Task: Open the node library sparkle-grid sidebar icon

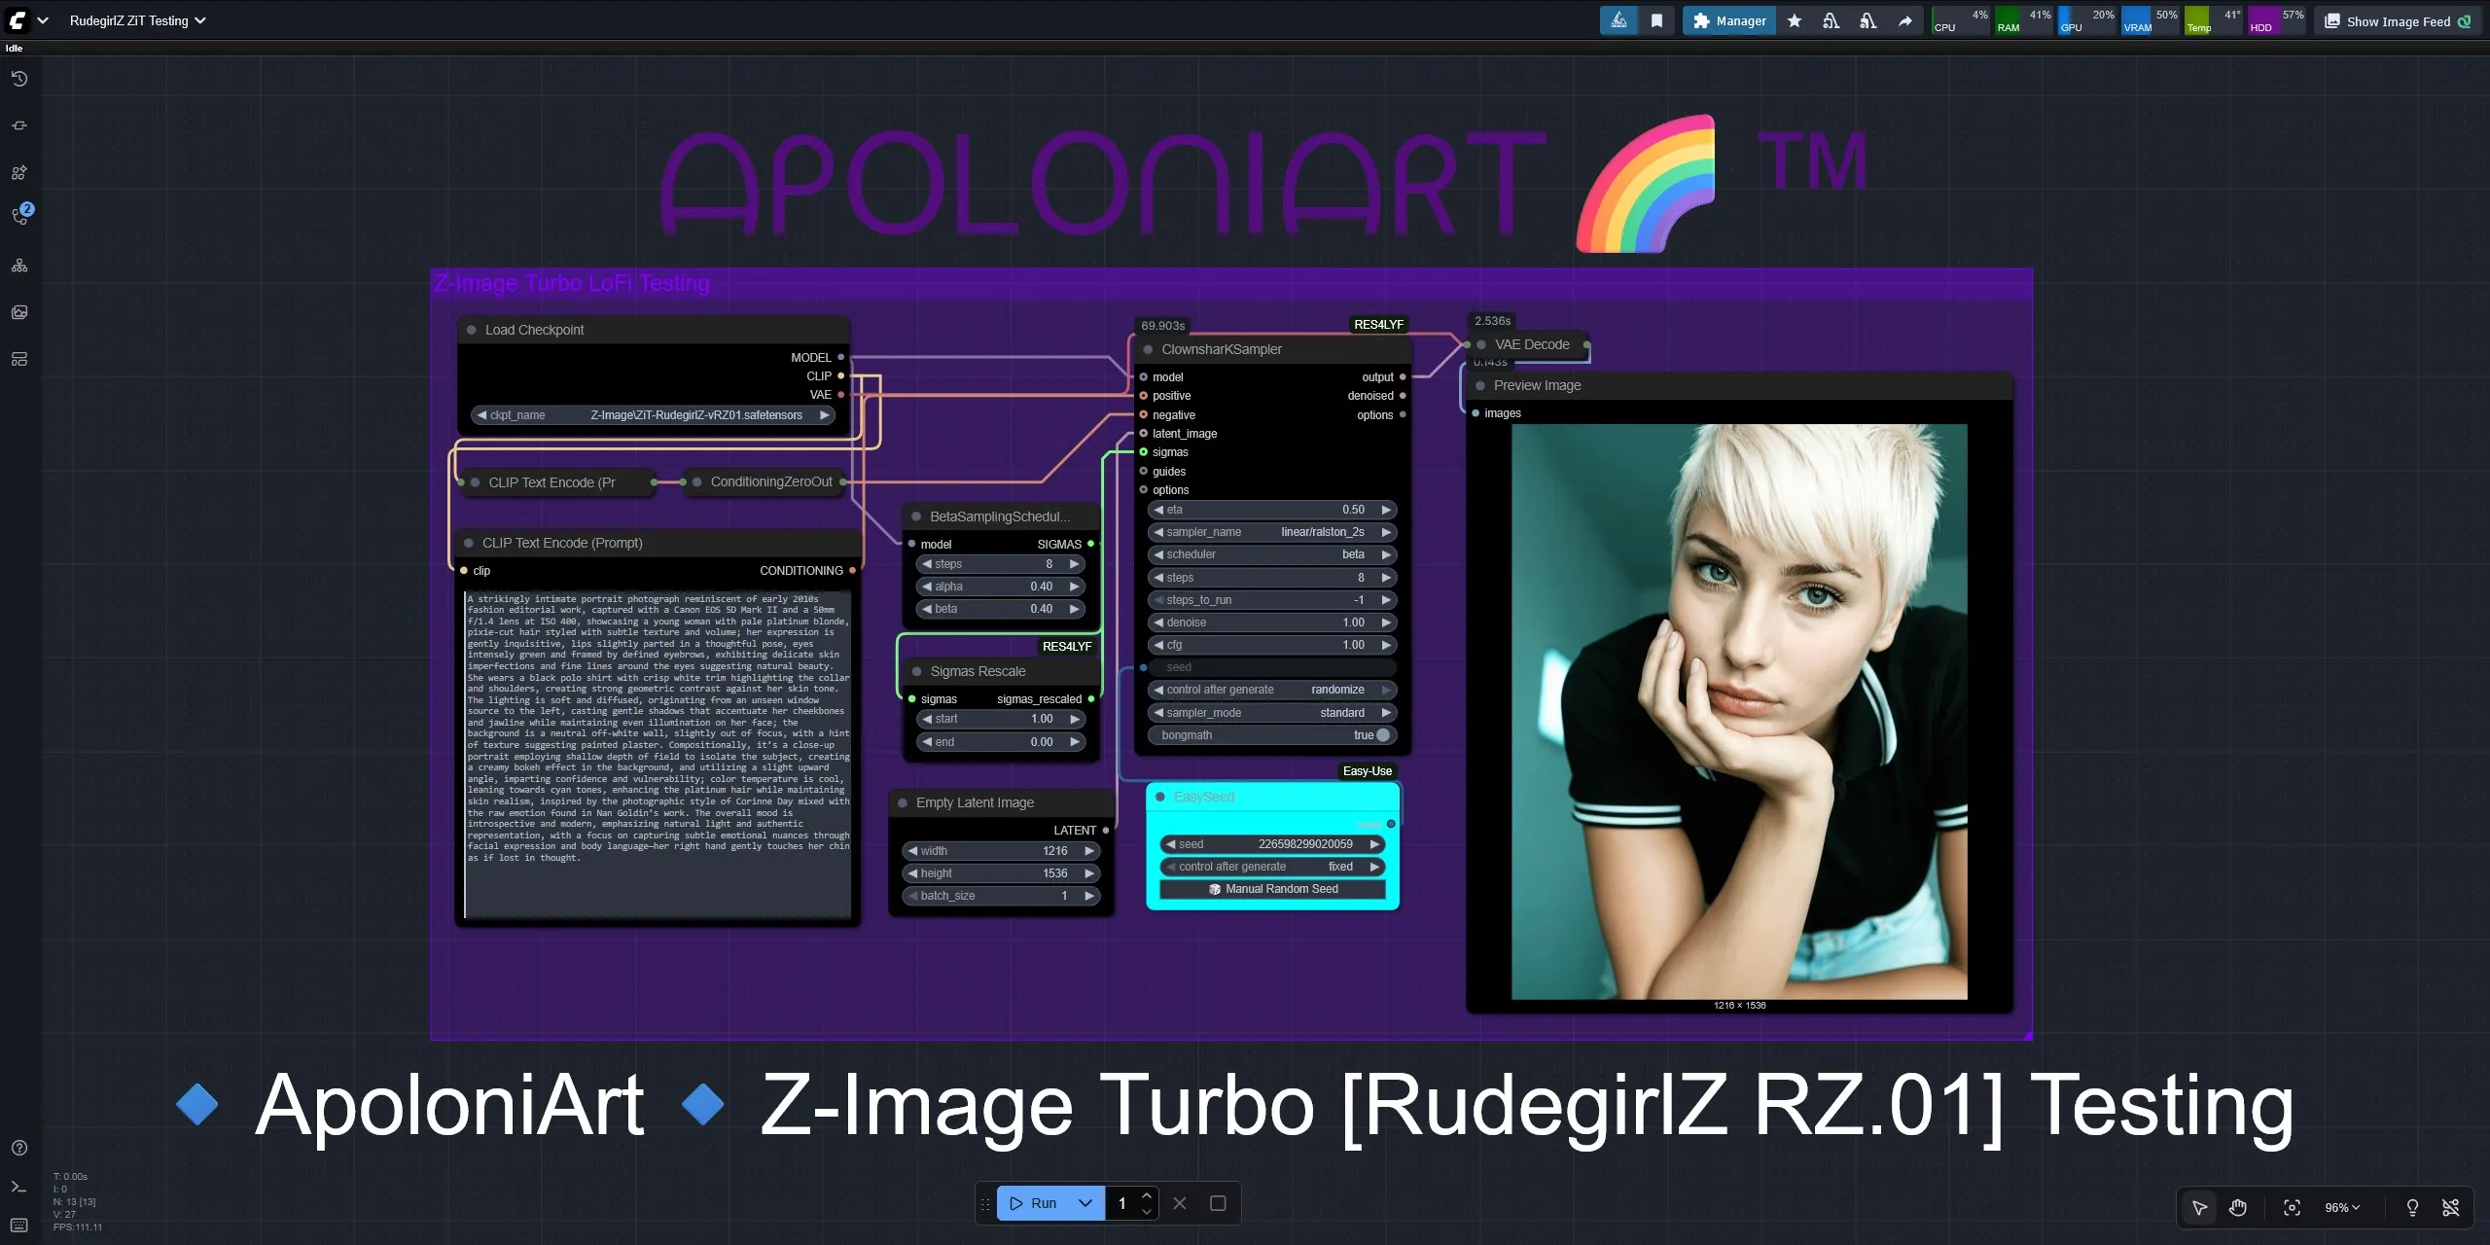Action: 19,172
